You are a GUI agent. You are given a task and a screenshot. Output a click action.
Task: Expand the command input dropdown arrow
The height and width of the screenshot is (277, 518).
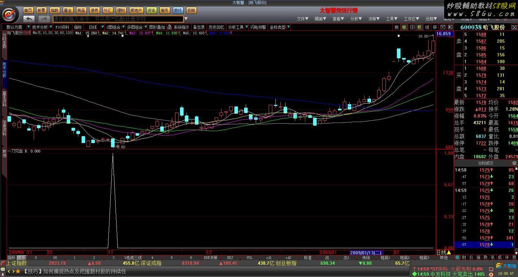tap(186, 19)
